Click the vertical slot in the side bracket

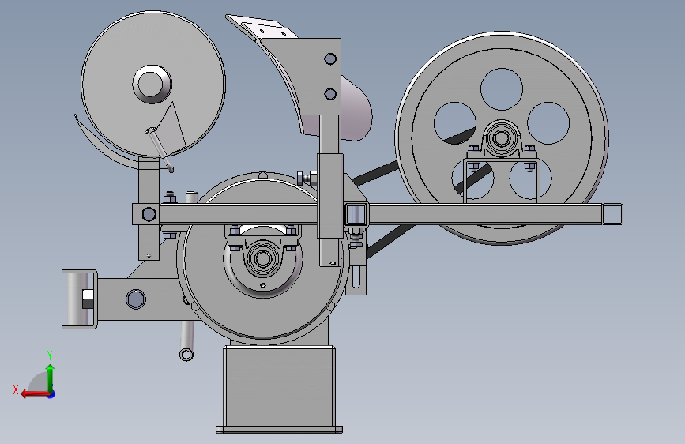356,277
